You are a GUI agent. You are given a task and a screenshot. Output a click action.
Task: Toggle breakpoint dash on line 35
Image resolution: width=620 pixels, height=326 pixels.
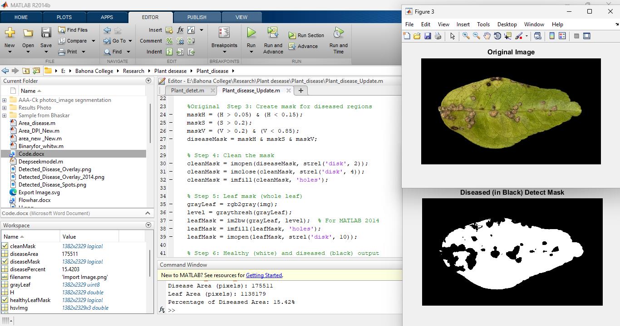tap(171, 204)
